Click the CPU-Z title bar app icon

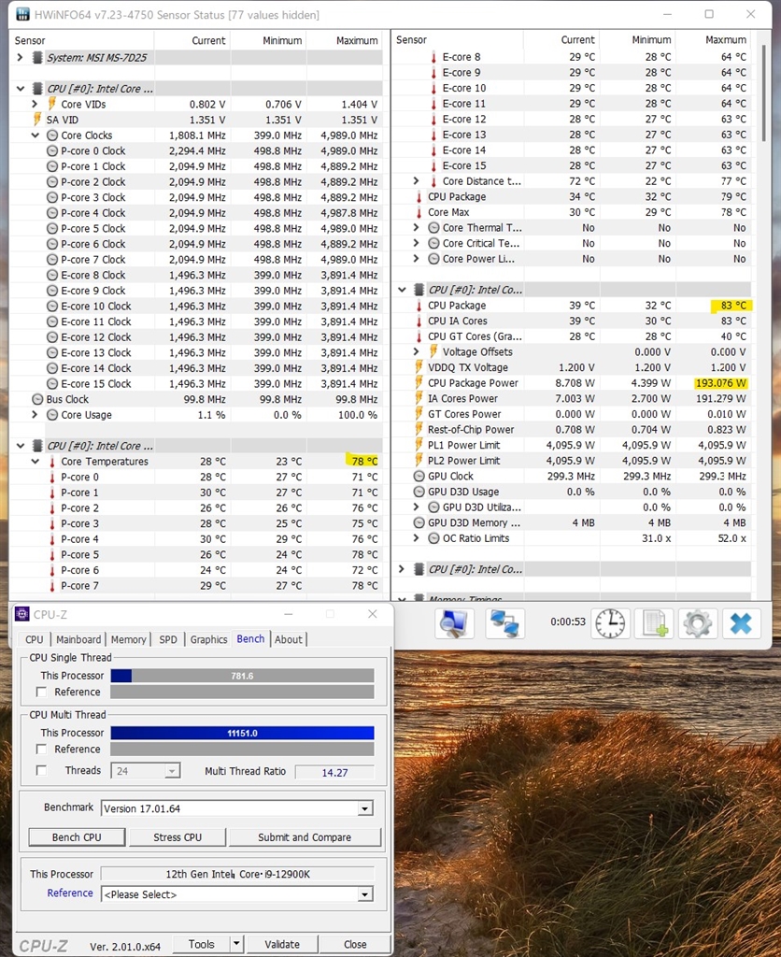tap(22, 614)
